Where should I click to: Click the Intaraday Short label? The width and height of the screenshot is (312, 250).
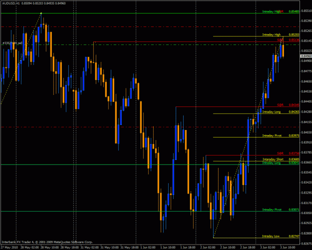pyautogui.click(x=273, y=159)
